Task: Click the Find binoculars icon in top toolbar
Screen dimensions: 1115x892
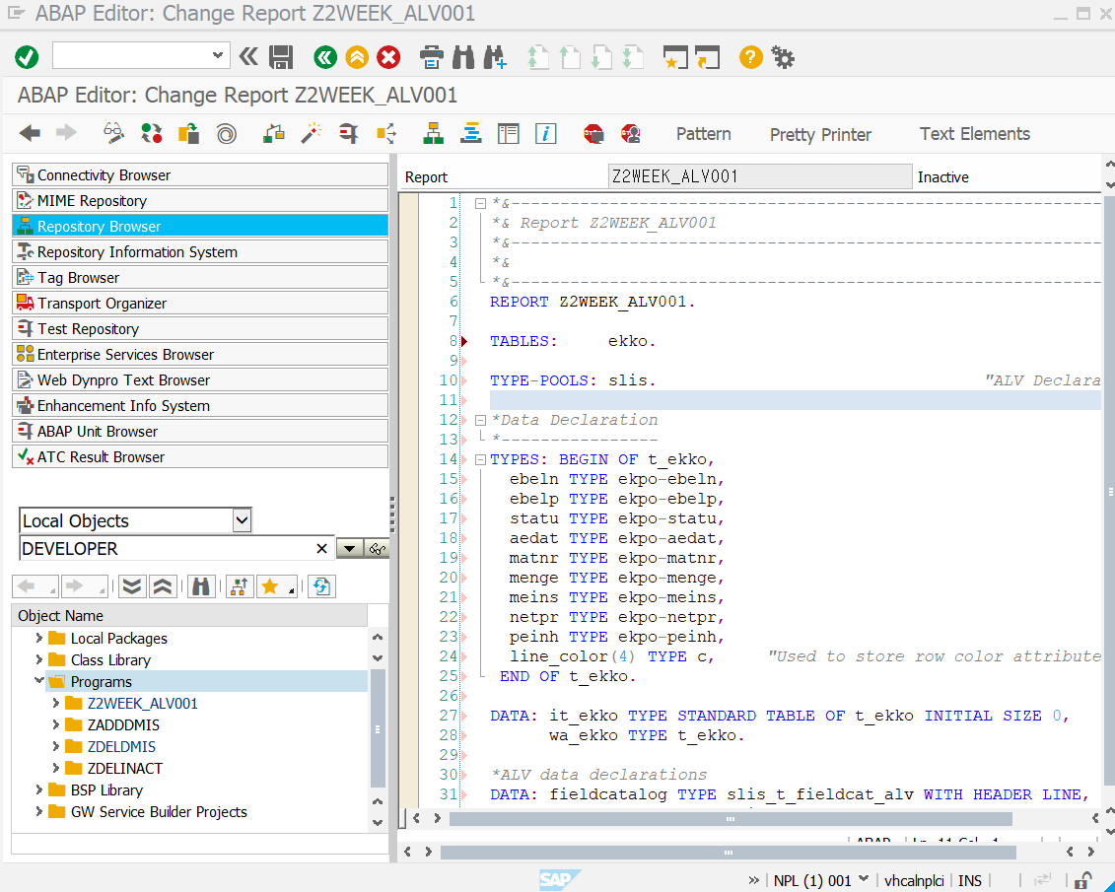Action: (462, 57)
